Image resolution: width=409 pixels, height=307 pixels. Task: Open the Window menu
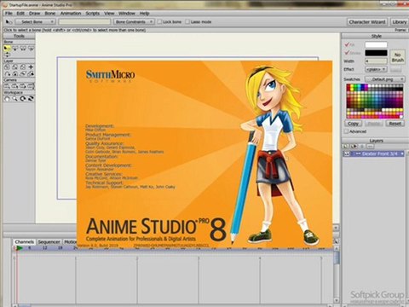(127, 14)
